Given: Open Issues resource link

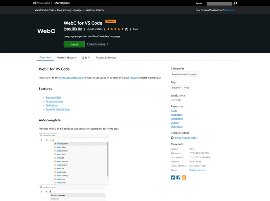Looking at the screenshot, I should [x=174, y=111].
